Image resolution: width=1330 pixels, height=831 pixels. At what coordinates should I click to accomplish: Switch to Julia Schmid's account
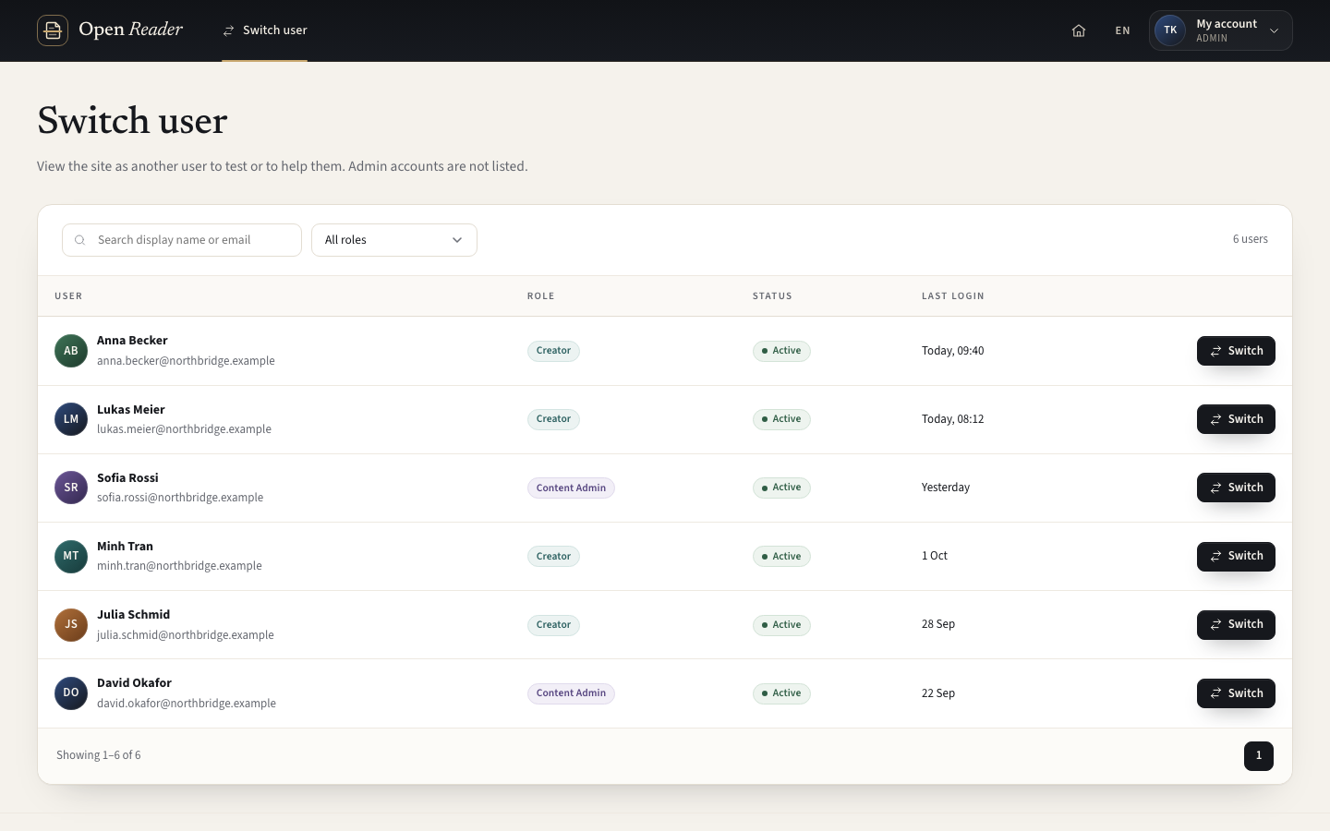[1236, 625]
